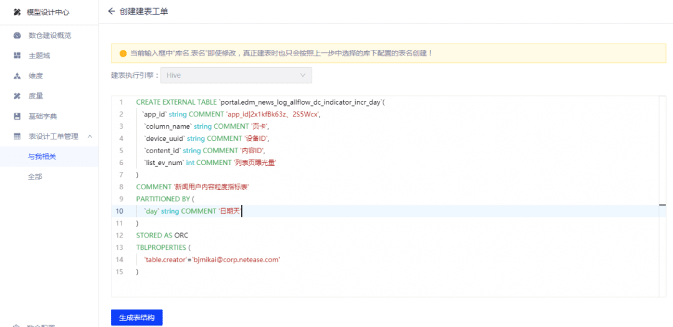Click the orange warning icon in notice banner

click(123, 54)
